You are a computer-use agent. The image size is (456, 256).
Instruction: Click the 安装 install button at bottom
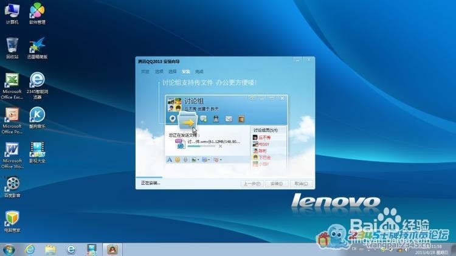point(277,184)
